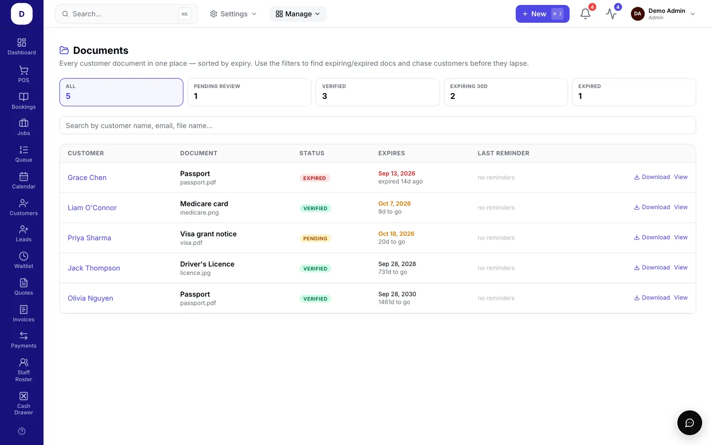The width and height of the screenshot is (712, 445).
Task: Open the notifications bell
Action: point(586,14)
